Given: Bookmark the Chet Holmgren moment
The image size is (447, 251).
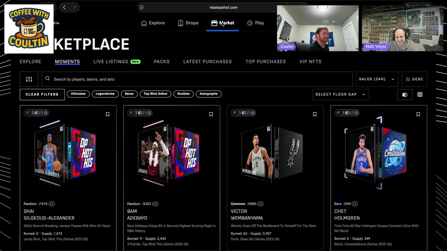Looking at the screenshot, I should point(418,114).
